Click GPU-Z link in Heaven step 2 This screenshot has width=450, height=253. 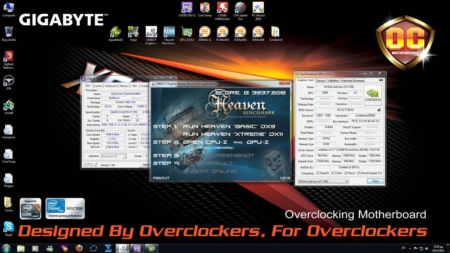click(x=258, y=142)
